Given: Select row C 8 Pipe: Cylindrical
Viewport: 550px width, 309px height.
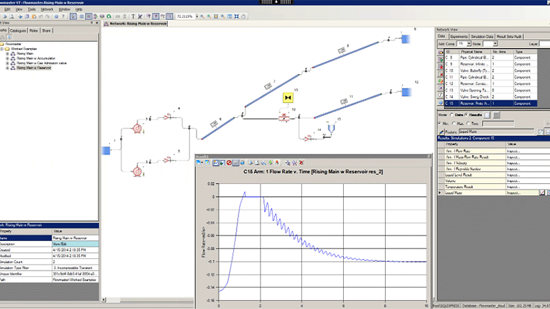Looking at the screenshot, I should pos(491,58).
